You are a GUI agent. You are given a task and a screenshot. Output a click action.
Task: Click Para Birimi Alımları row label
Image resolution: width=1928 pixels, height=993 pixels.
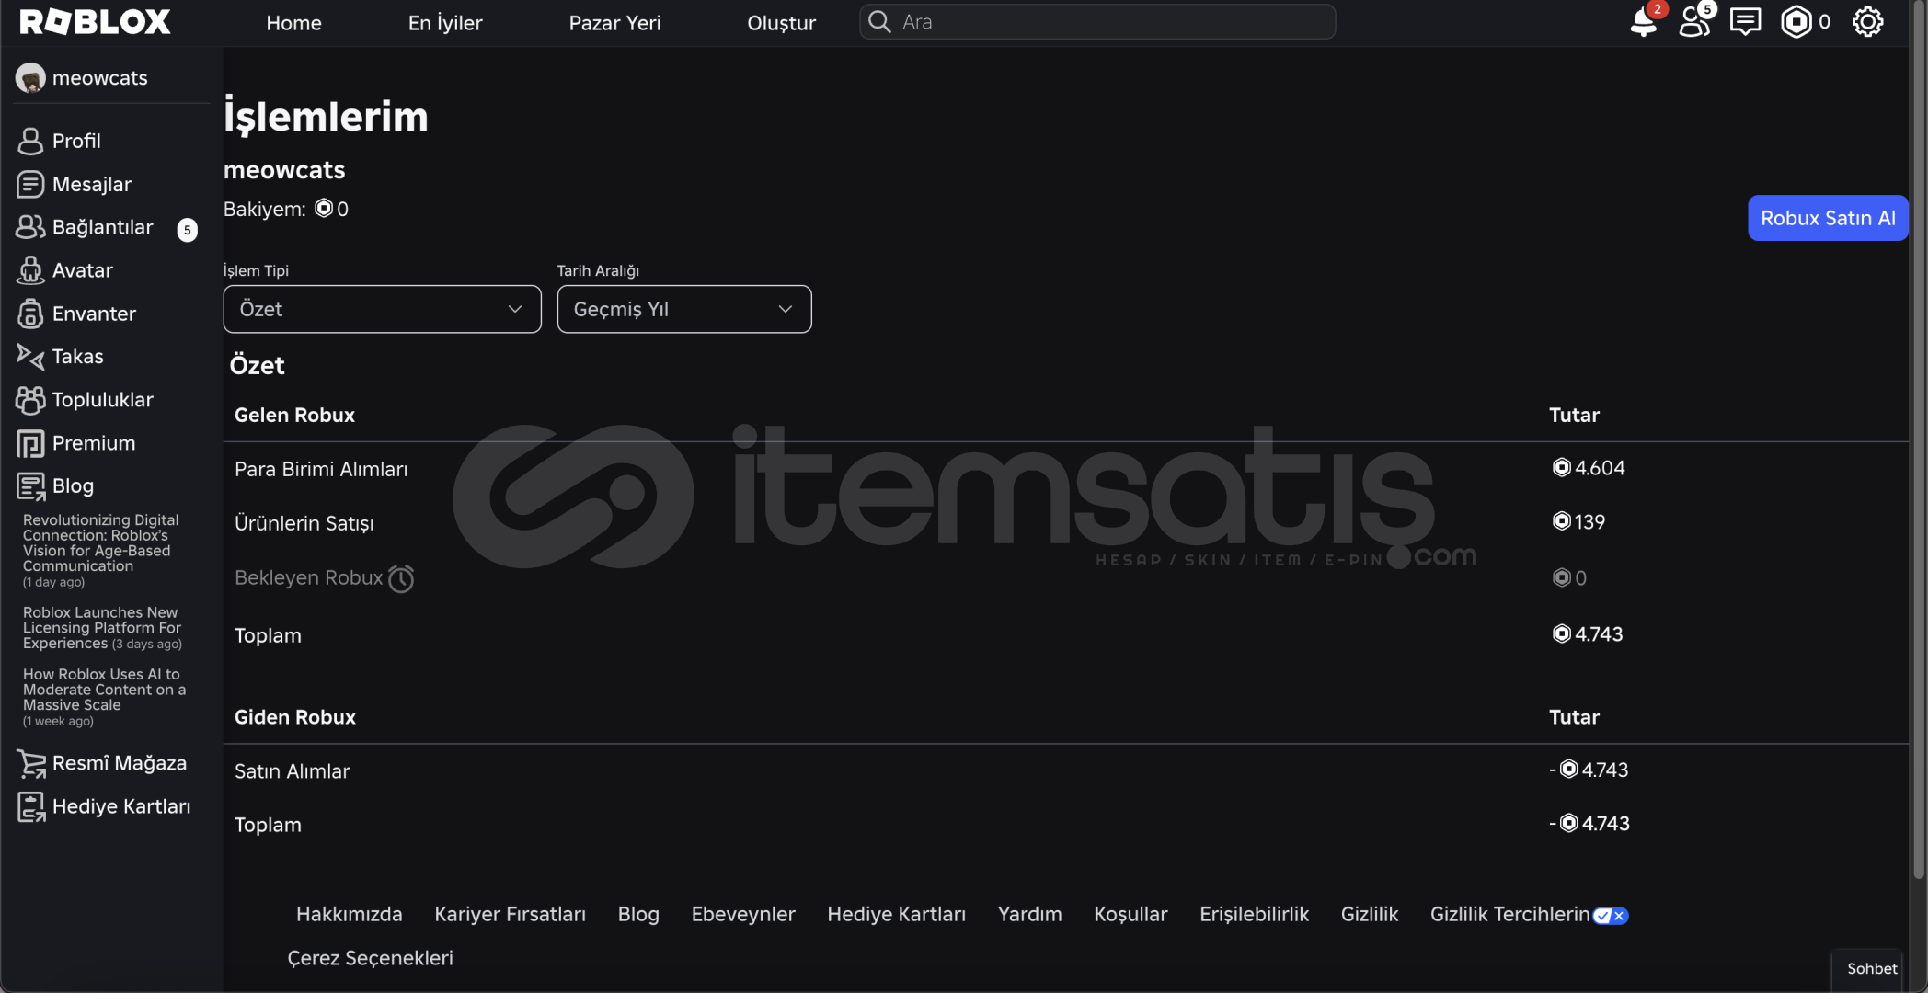321,469
